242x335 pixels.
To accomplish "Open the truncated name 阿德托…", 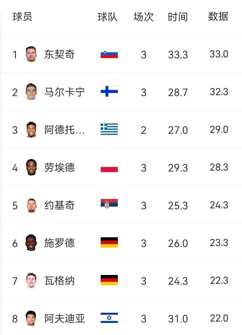I will (65, 130).
